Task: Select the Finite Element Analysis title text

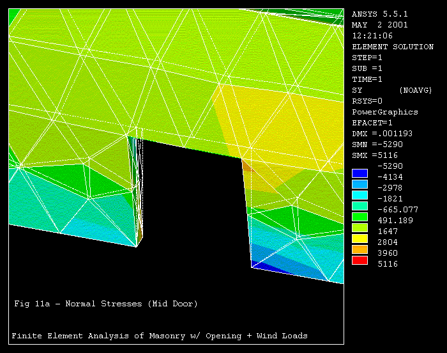Action: coord(160,336)
